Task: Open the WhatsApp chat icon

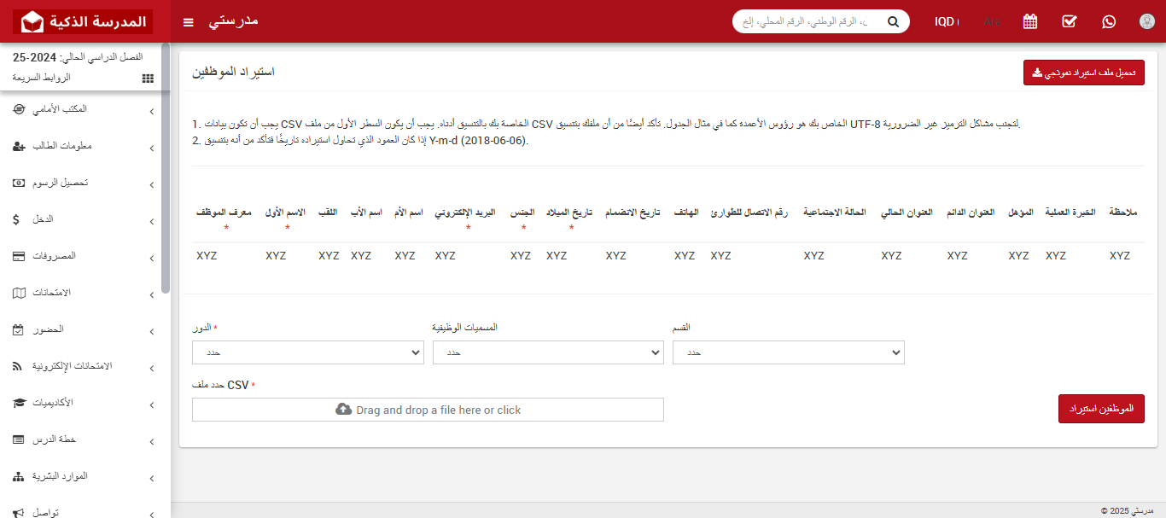Action: pos(1108,21)
